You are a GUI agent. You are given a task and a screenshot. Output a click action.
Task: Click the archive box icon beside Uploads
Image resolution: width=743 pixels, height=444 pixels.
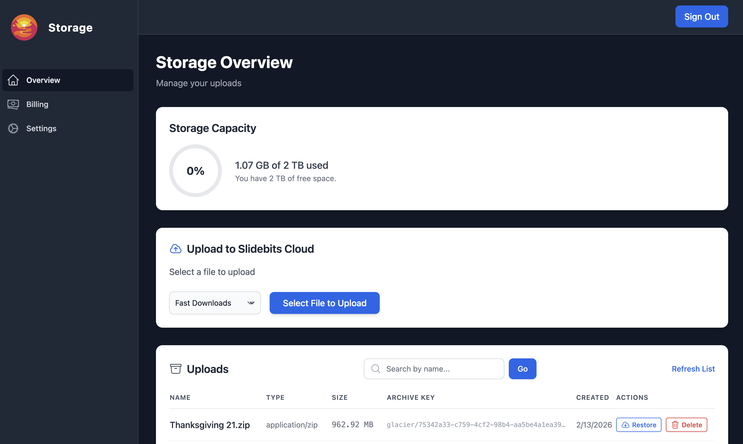click(x=176, y=369)
